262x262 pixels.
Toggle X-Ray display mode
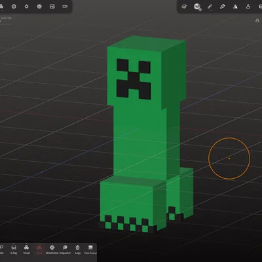click(14, 250)
